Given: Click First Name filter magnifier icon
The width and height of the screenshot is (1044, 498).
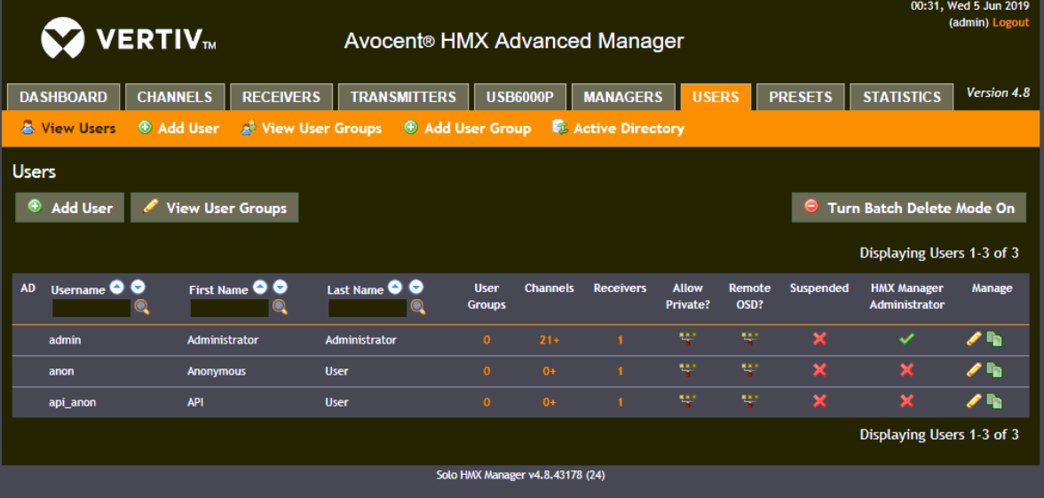Looking at the screenshot, I should pyautogui.click(x=281, y=307).
